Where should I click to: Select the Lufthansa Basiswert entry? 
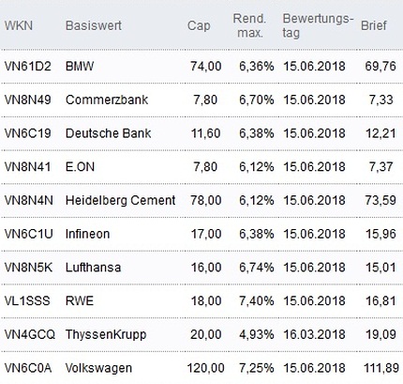93,268
